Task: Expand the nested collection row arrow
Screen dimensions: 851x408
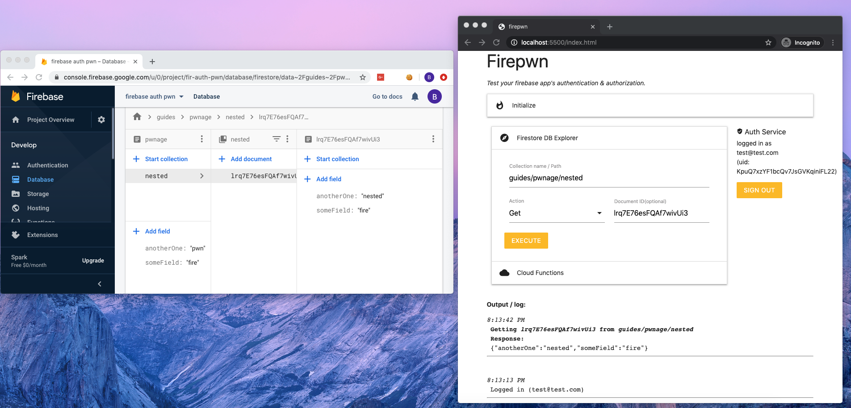Action: (202, 176)
